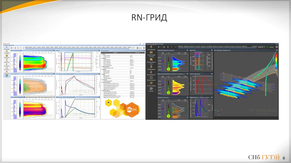The image size is (291, 163).
Task: Open Продуктивные зоны in dark window sidebar
Action: point(151,62)
